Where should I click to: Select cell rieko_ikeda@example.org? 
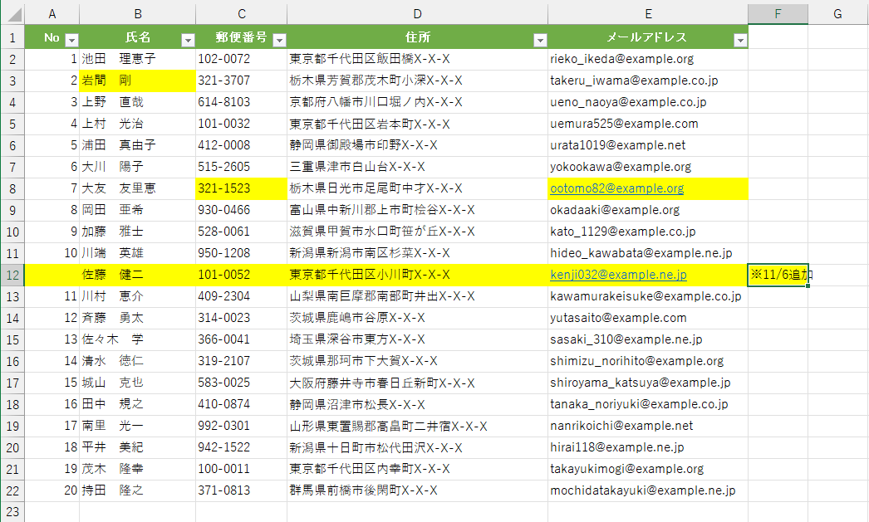click(x=648, y=59)
